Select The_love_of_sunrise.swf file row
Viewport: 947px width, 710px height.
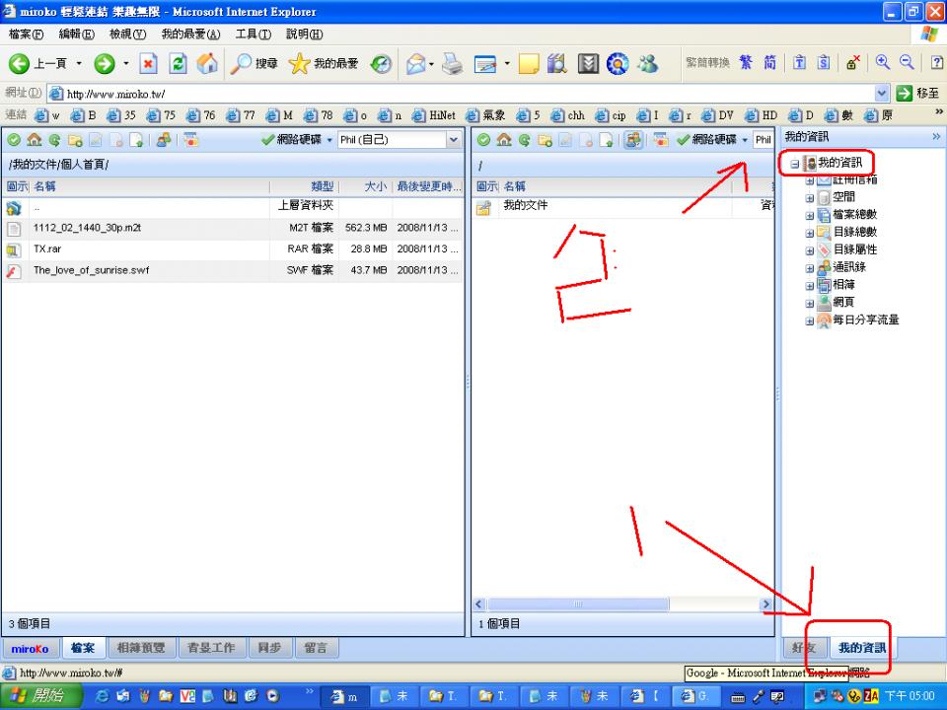[x=233, y=270]
